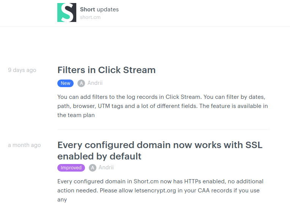Click the word 'any' ending the SSL post
The image size is (290, 214).
tap(62, 200)
